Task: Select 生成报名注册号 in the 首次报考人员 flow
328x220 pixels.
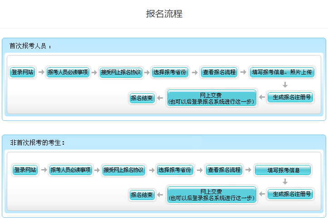Action: (290, 97)
